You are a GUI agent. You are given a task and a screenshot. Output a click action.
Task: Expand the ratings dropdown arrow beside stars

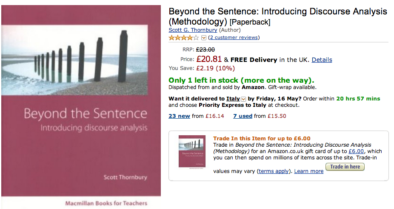coord(204,38)
